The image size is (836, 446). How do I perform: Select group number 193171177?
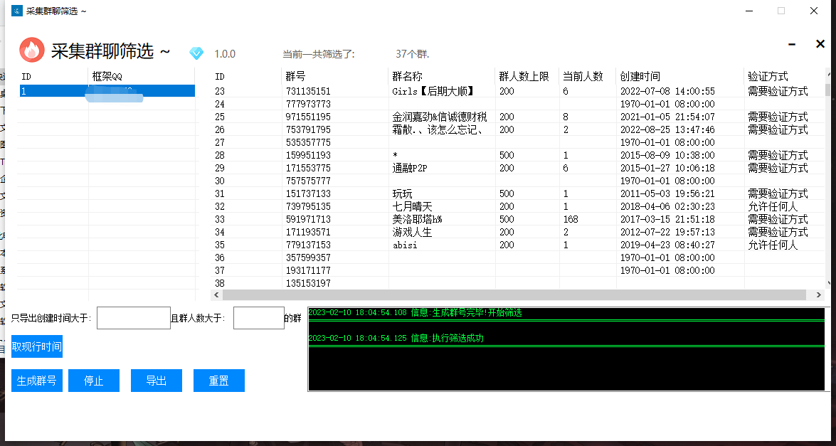point(308,270)
